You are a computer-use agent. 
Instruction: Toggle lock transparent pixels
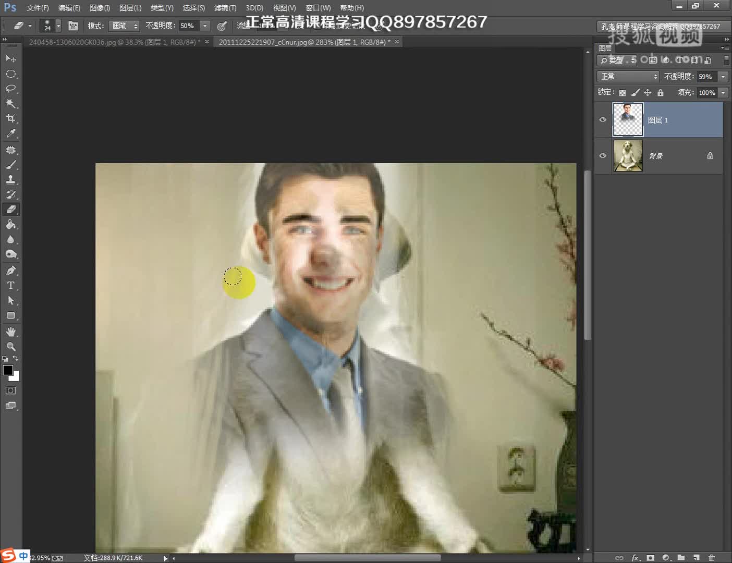[622, 92]
